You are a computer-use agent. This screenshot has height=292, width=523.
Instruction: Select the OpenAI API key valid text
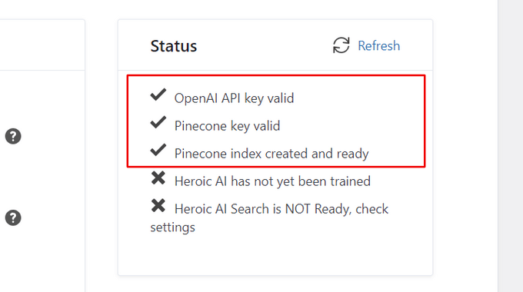(234, 98)
